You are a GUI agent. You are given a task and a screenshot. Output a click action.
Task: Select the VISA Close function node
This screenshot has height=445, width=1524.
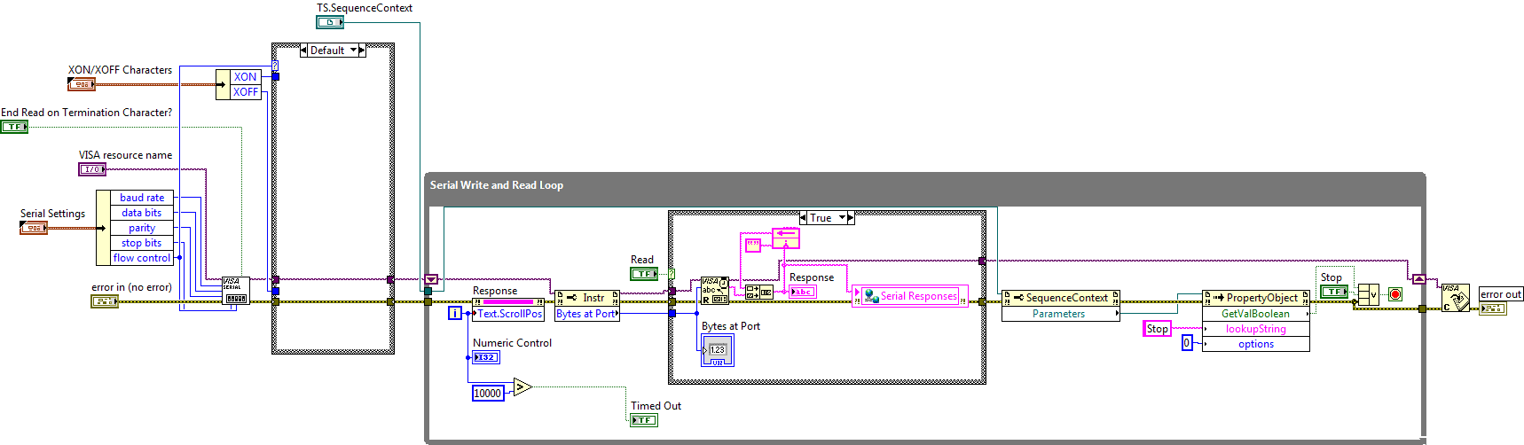pyautogui.click(x=1455, y=298)
